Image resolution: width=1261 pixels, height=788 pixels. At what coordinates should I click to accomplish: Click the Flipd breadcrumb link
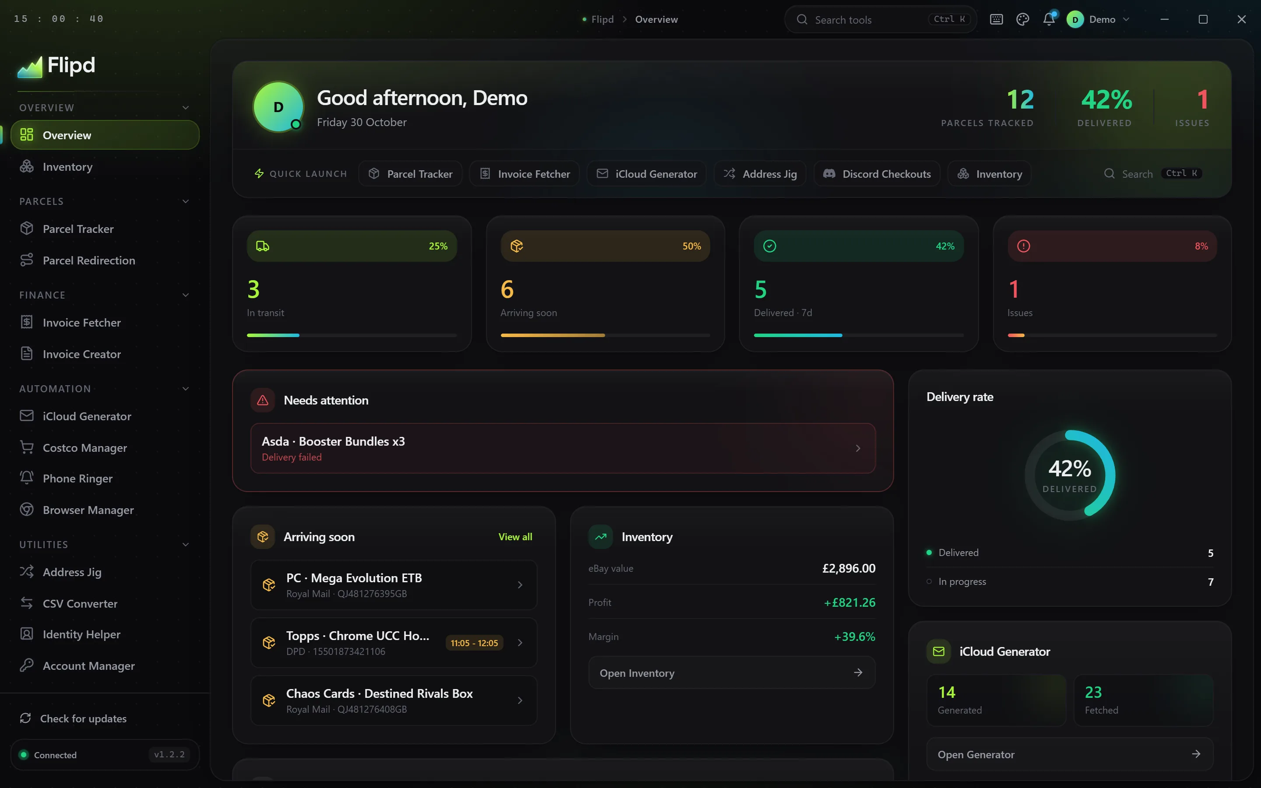(602, 19)
